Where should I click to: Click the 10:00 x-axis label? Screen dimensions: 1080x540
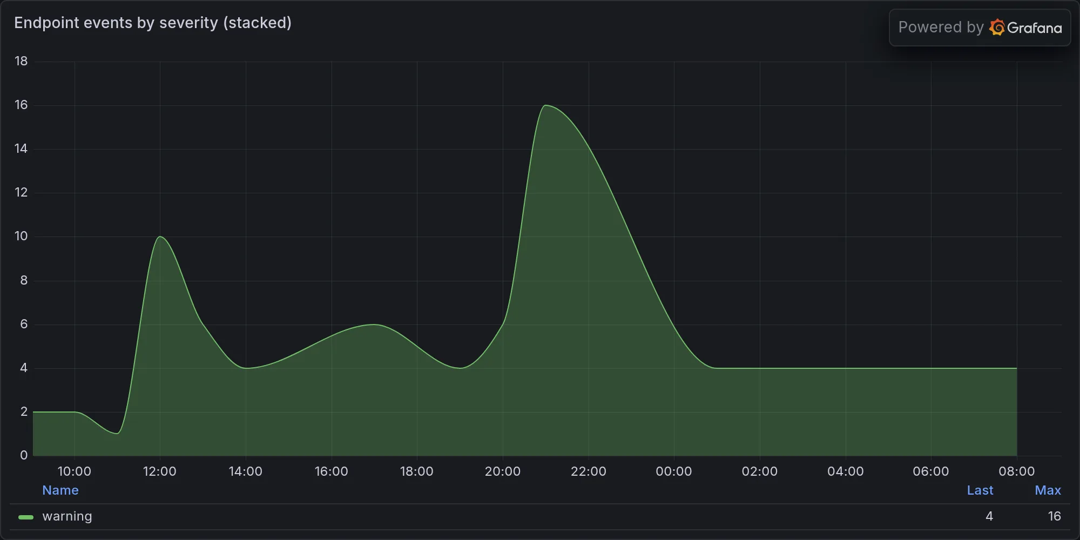click(75, 471)
